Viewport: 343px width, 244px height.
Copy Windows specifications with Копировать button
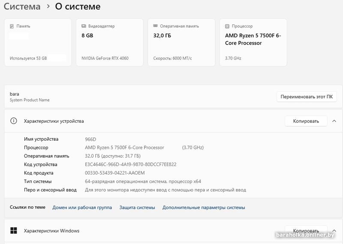coord(306,231)
